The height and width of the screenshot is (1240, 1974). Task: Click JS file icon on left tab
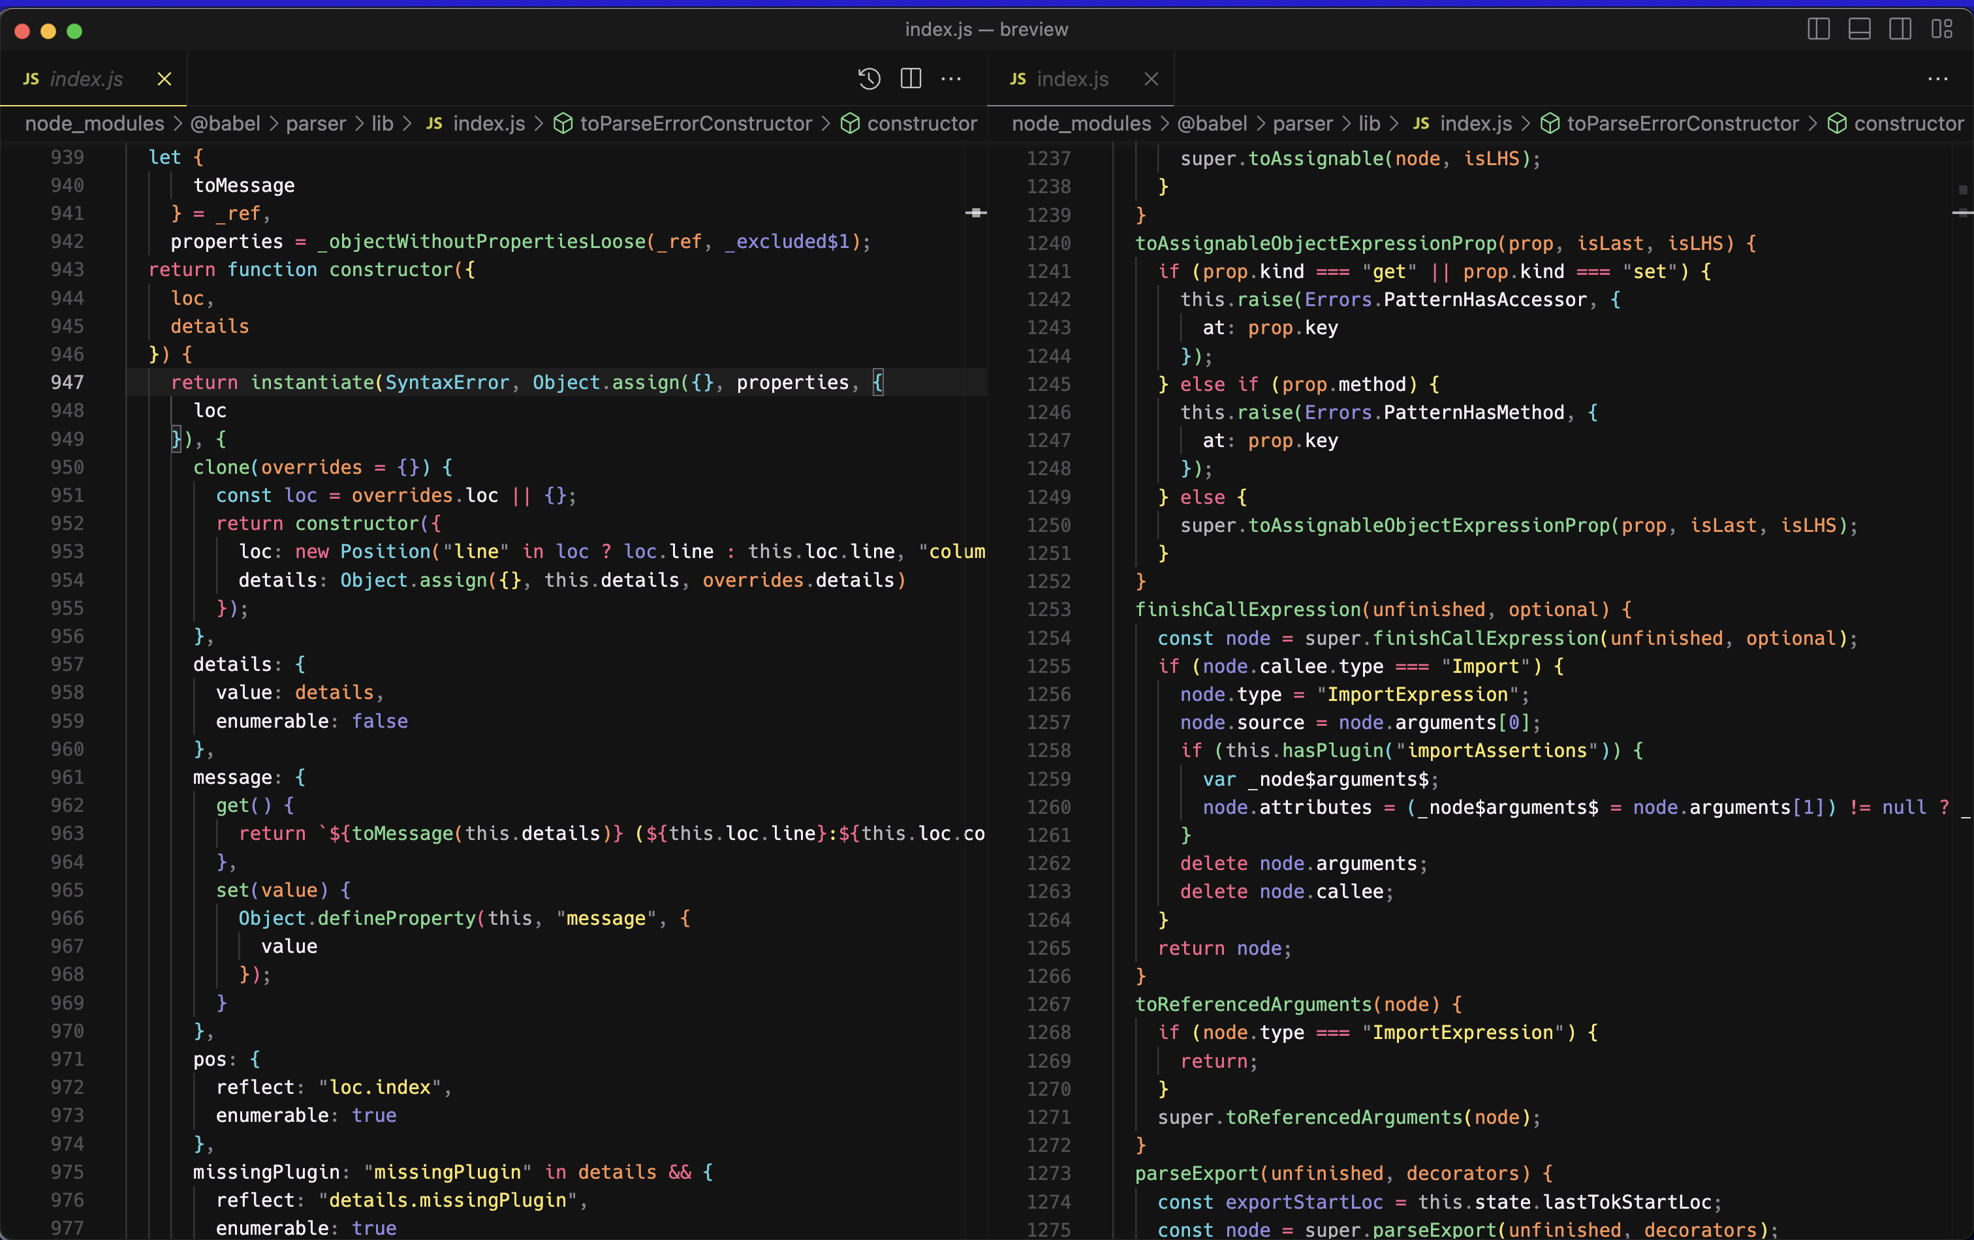[x=31, y=79]
